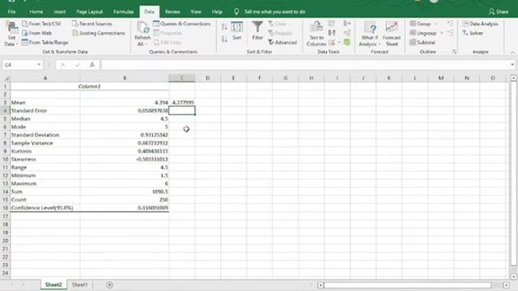Launch Text to Columns wizard
Image resolution: width=518 pixels, height=291 pixels.
coord(316,34)
